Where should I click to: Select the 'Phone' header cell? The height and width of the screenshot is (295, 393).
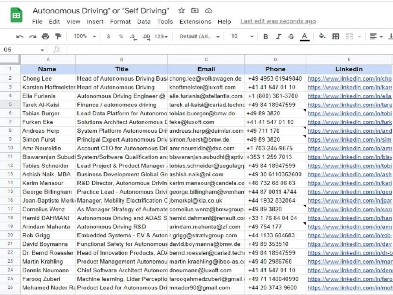click(275, 69)
